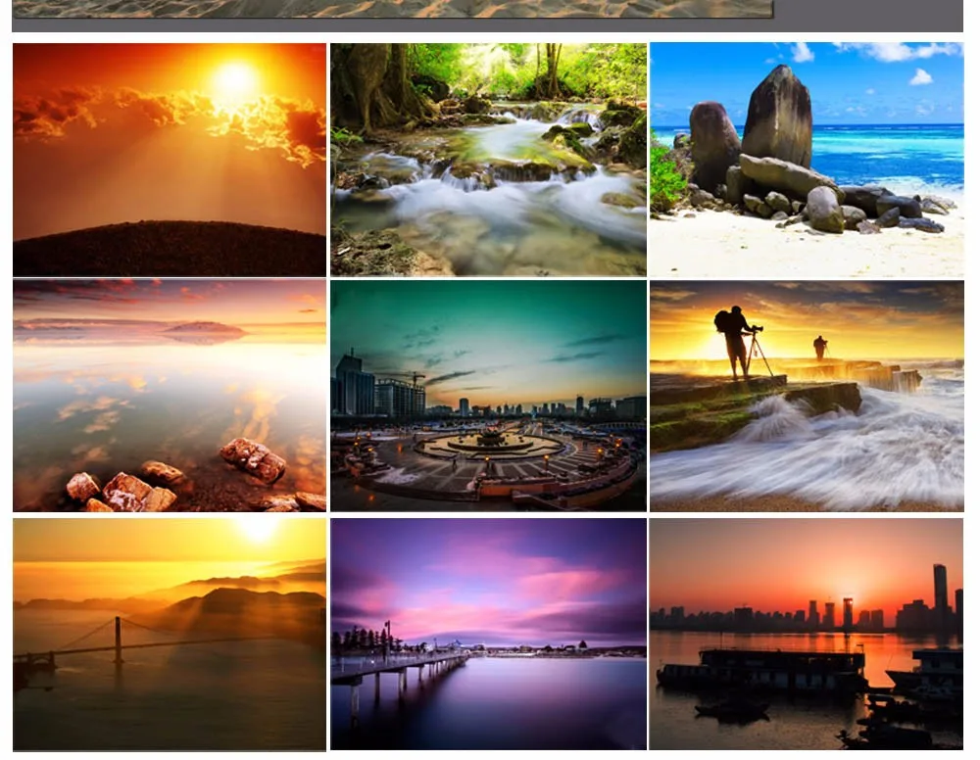Viewport: 980px width, 760px height.
Task: Select the sand dune image strip at top
Action: pyautogui.click(x=393, y=9)
